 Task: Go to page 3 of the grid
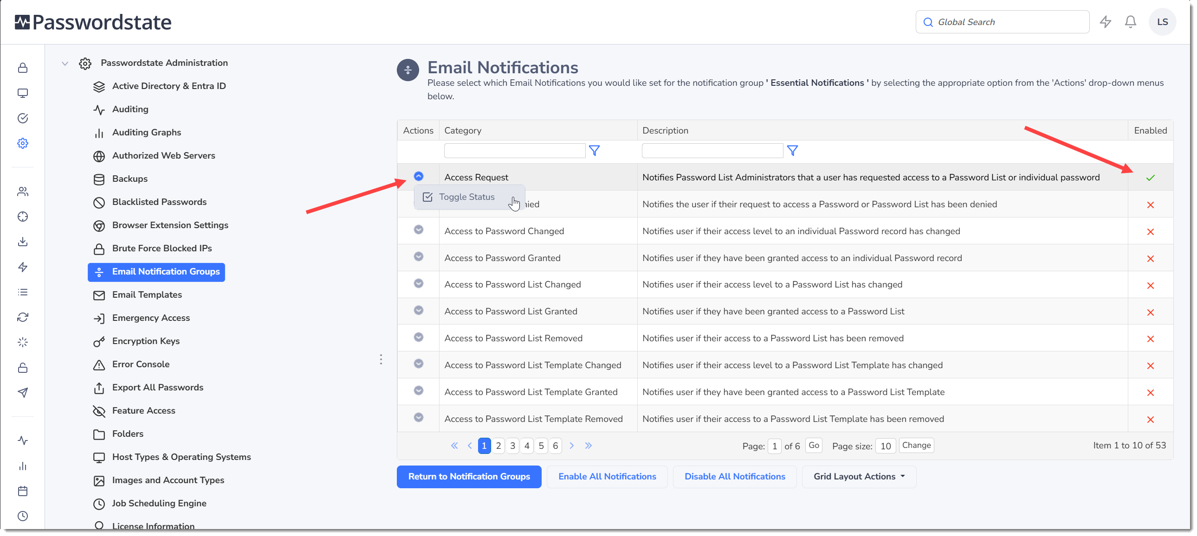tap(512, 446)
